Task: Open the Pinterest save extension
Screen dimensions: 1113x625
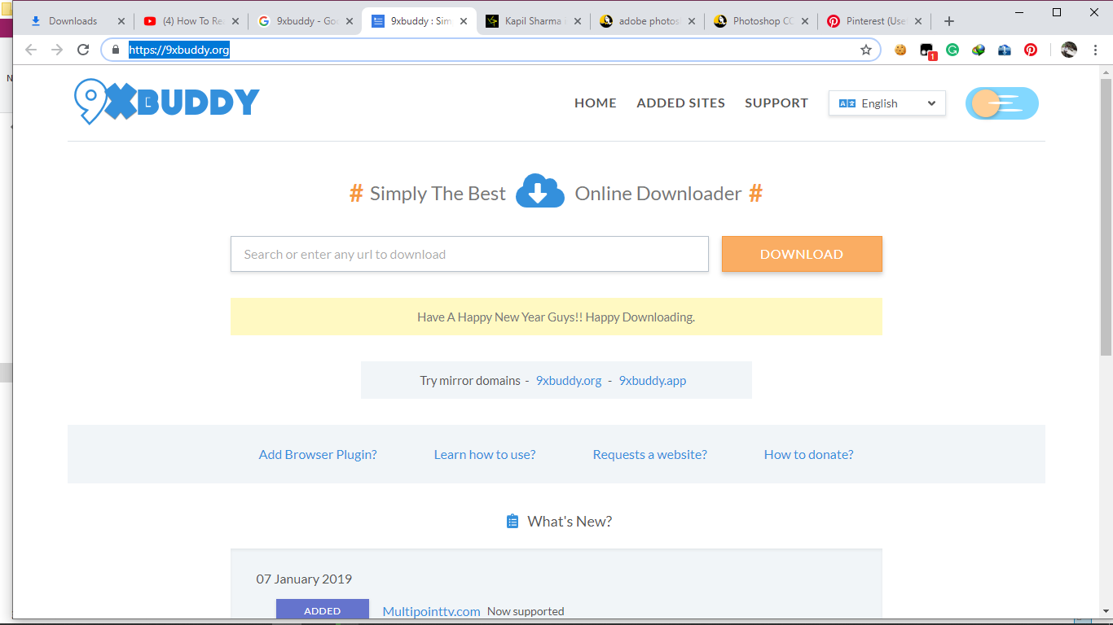Action: click(x=1031, y=50)
